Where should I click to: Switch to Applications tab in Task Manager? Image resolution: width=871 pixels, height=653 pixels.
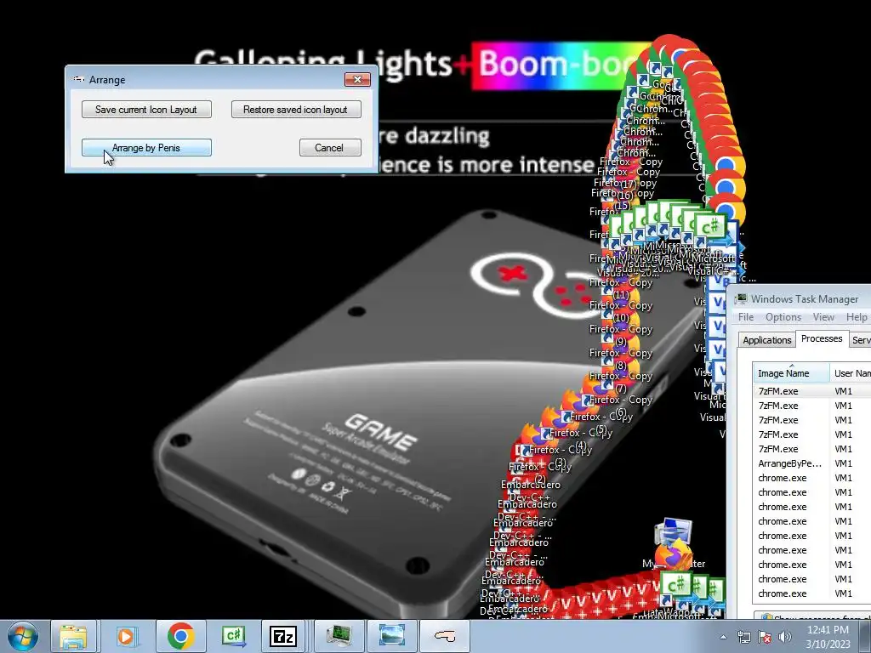(x=766, y=340)
